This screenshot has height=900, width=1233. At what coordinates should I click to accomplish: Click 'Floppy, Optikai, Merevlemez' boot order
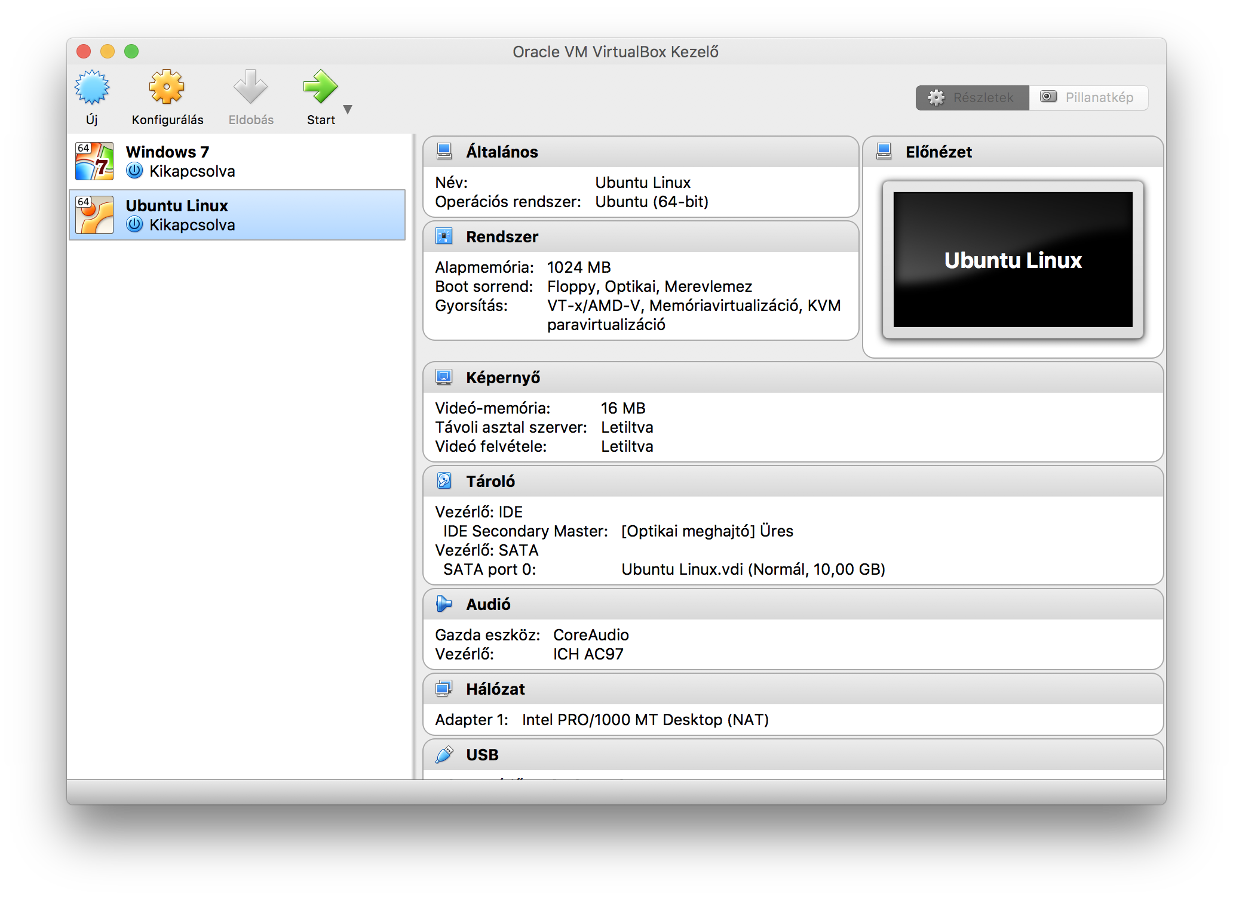tap(649, 286)
